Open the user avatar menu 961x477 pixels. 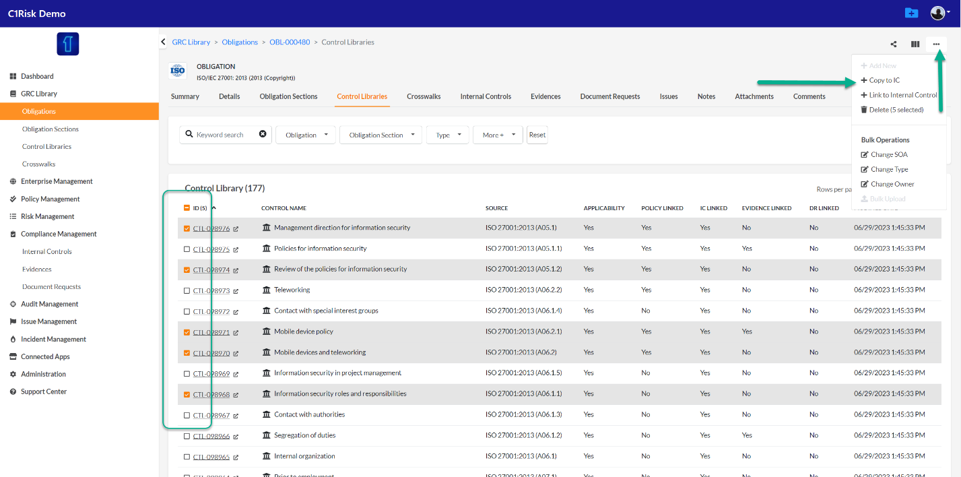click(940, 13)
